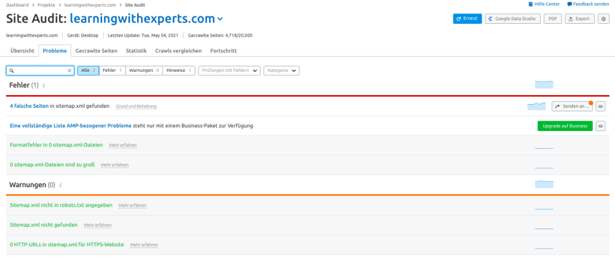
Task: Open the Crawls vergleichen tab
Action: point(178,51)
